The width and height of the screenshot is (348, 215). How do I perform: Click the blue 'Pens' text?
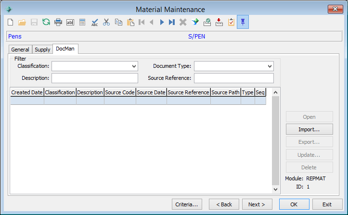(15, 37)
